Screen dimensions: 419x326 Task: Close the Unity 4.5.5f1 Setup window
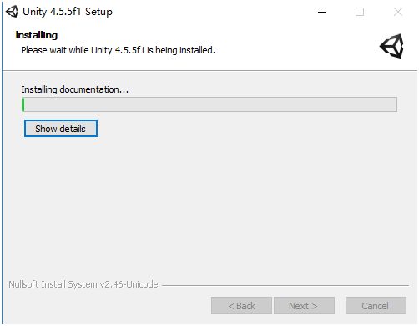pos(398,12)
